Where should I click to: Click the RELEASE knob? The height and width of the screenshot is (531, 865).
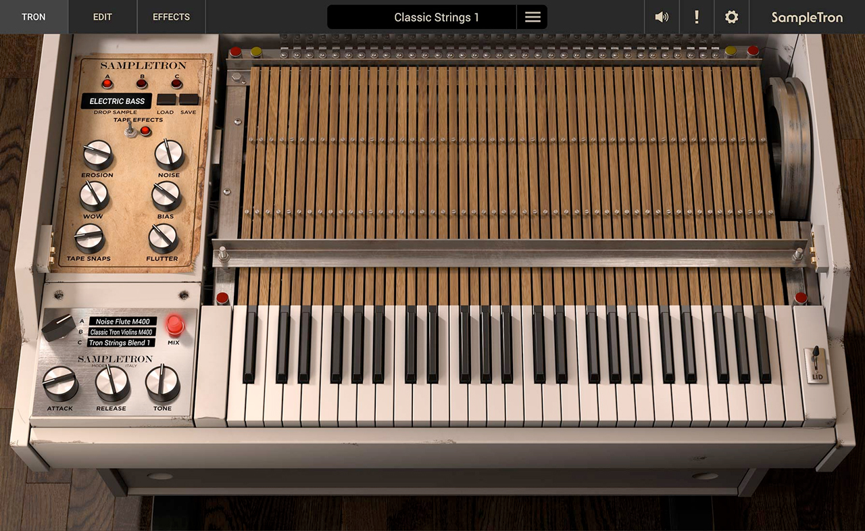[112, 384]
